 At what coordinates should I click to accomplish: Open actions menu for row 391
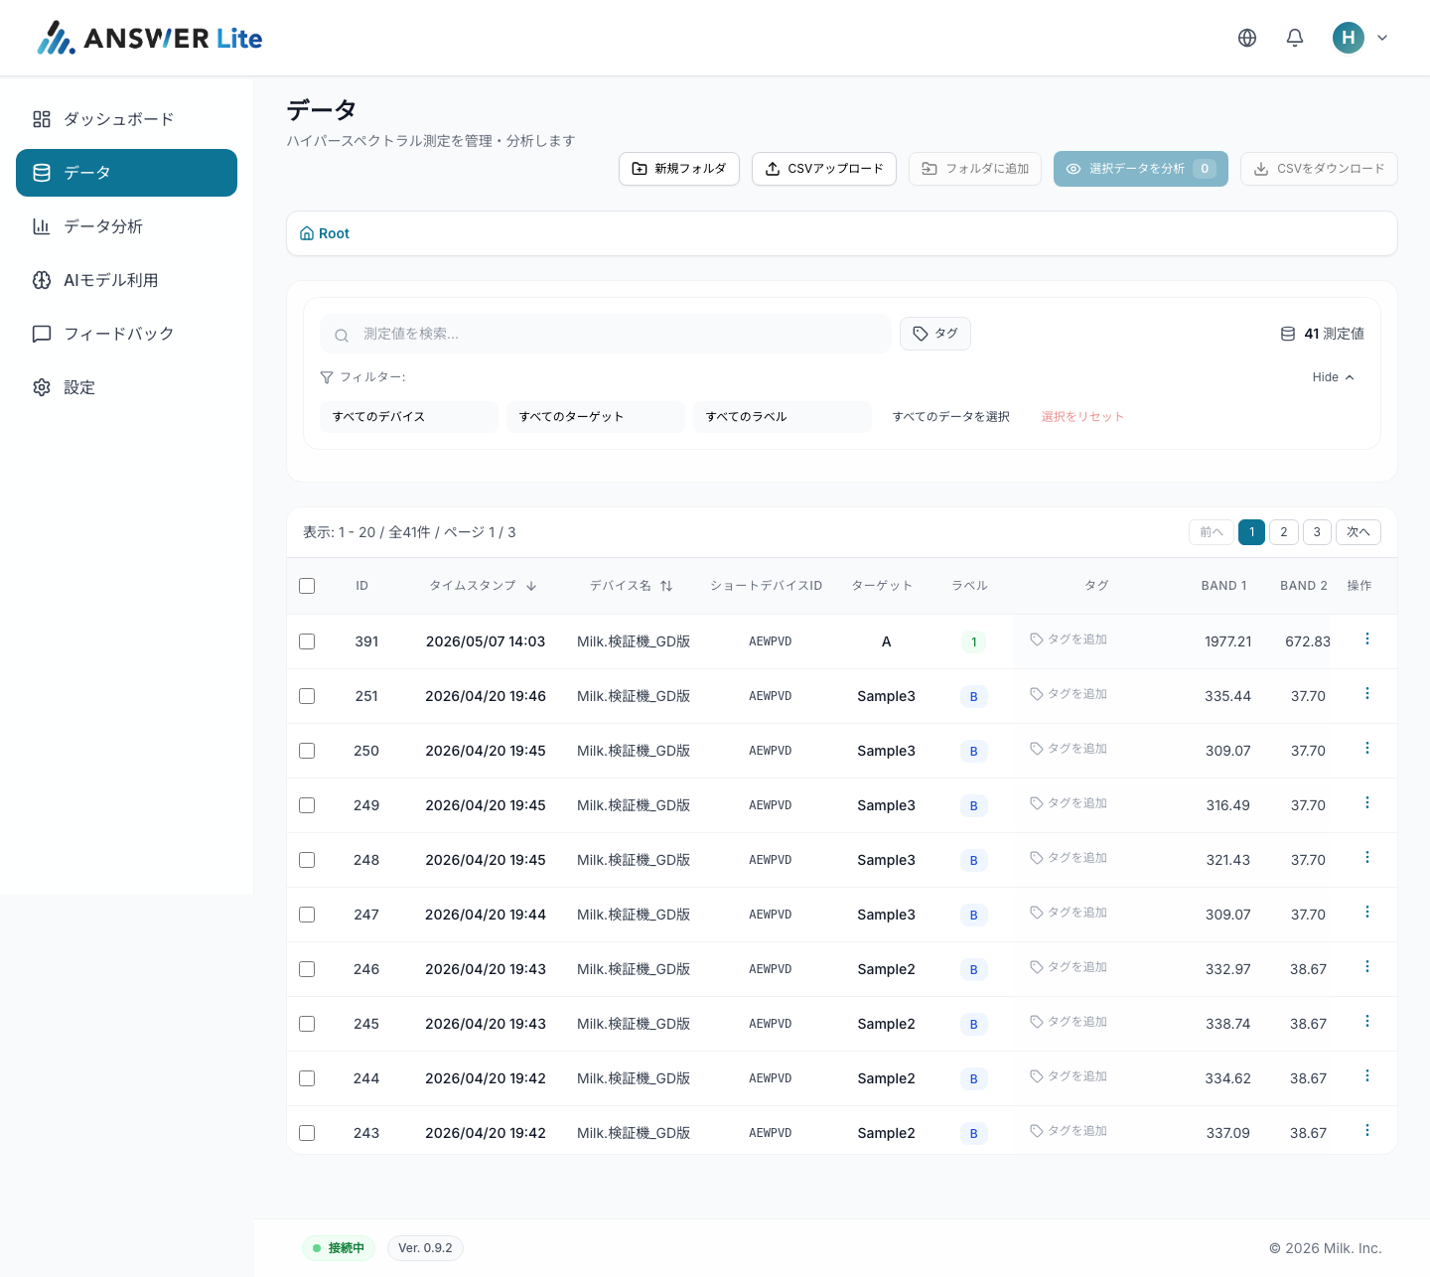tap(1367, 638)
